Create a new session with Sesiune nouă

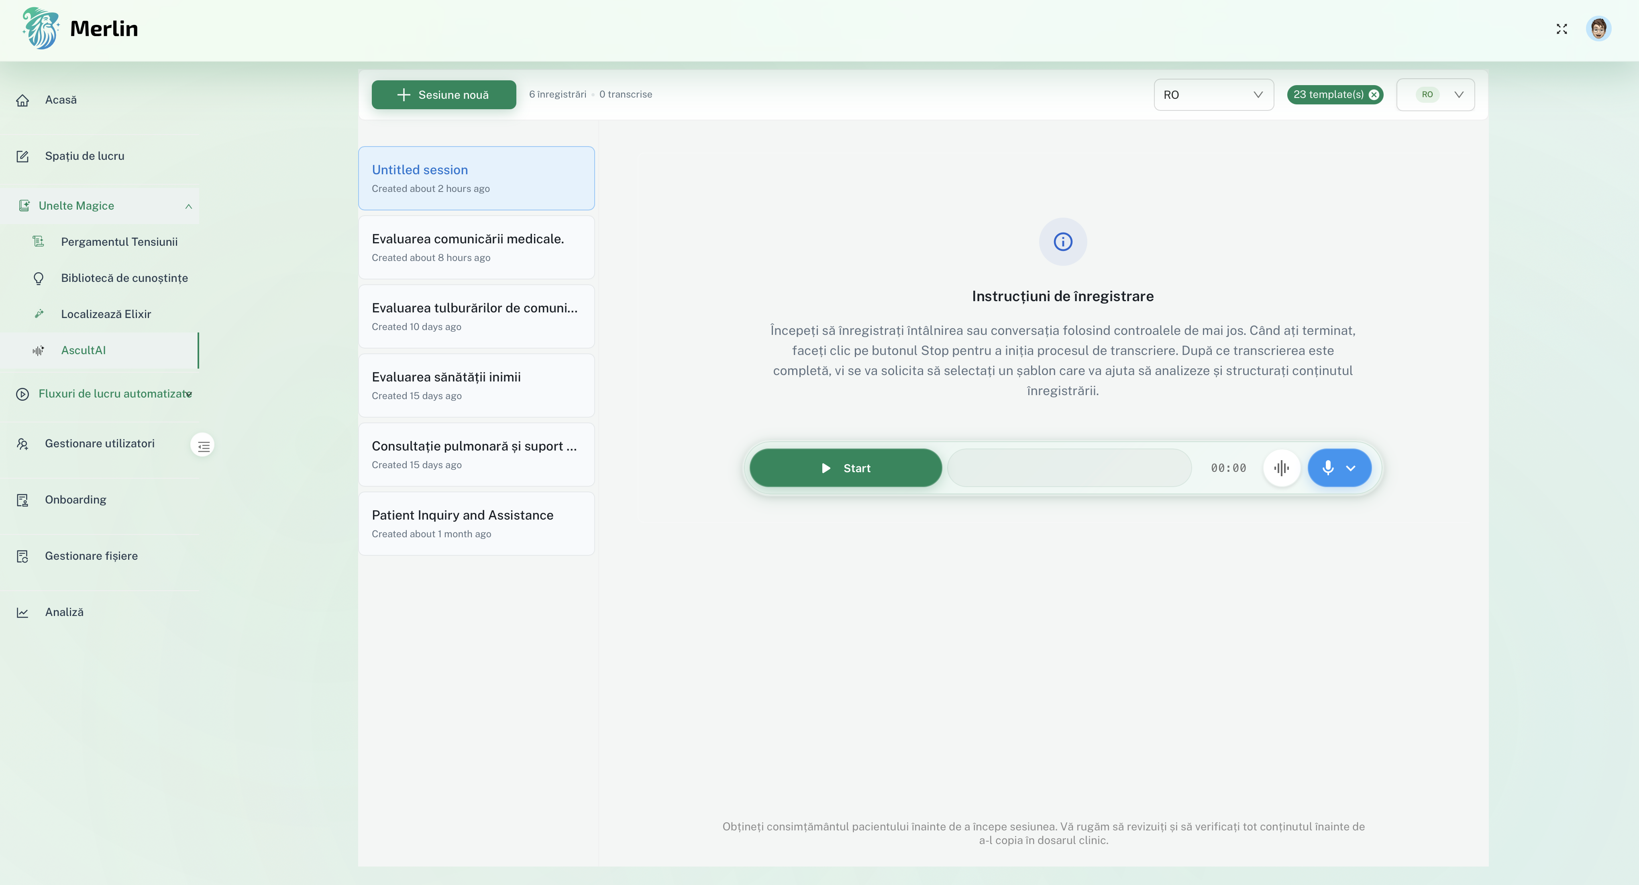pyautogui.click(x=443, y=95)
